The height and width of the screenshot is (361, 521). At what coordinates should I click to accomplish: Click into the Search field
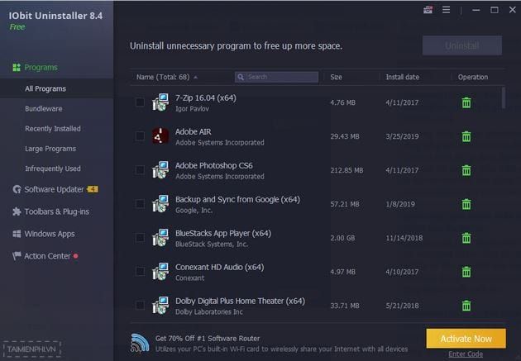[x=276, y=77]
